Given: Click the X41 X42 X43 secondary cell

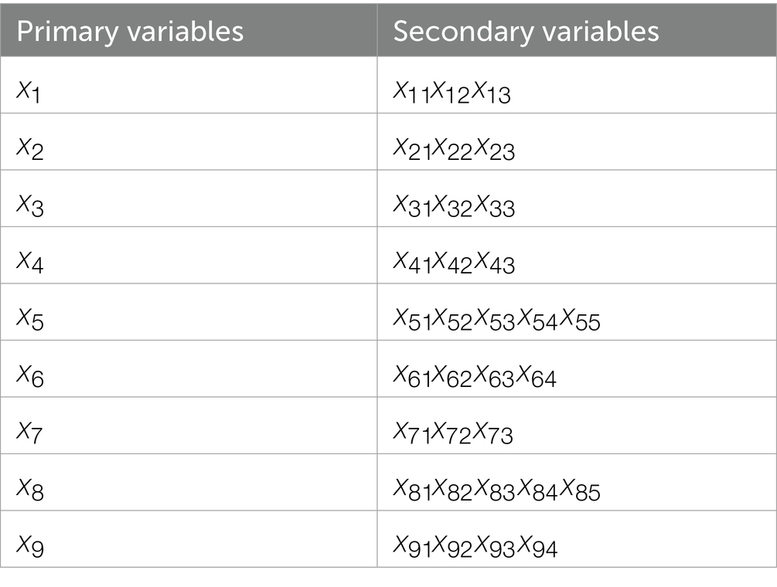Looking at the screenshot, I should [x=454, y=263].
